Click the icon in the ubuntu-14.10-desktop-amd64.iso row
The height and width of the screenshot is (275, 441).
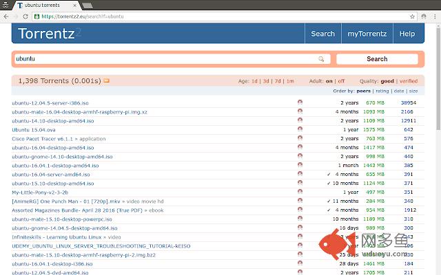click(300, 120)
